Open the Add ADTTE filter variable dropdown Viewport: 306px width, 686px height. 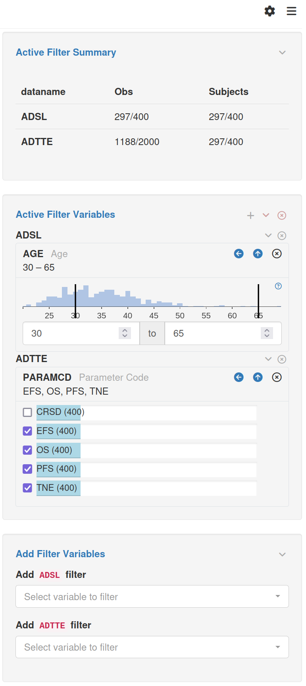tap(152, 647)
